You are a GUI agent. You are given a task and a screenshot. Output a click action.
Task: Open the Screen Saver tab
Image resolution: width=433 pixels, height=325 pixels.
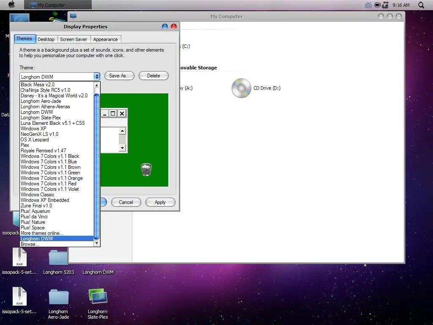(x=74, y=39)
